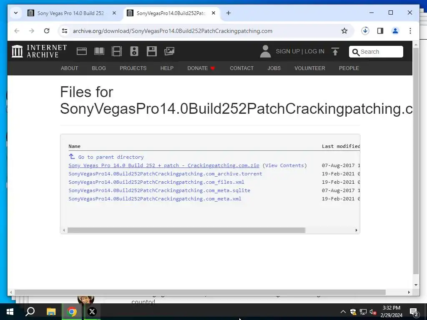This screenshot has height=320, width=427.
Task: Click file list scroll right arrow
Action: pyautogui.click(x=356, y=230)
